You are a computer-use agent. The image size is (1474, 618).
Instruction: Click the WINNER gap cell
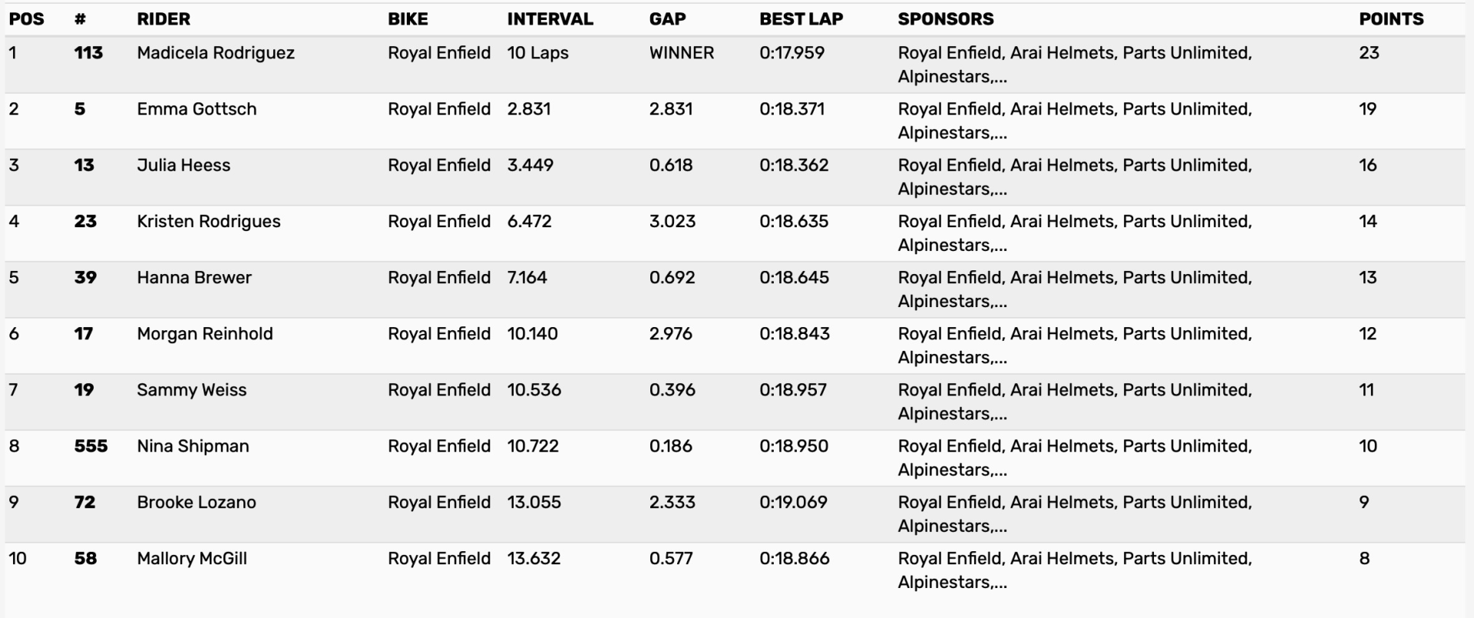pos(682,53)
